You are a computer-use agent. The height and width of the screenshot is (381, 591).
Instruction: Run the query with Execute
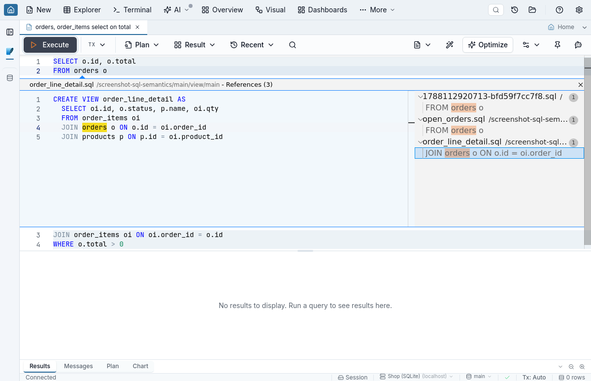[x=50, y=45]
